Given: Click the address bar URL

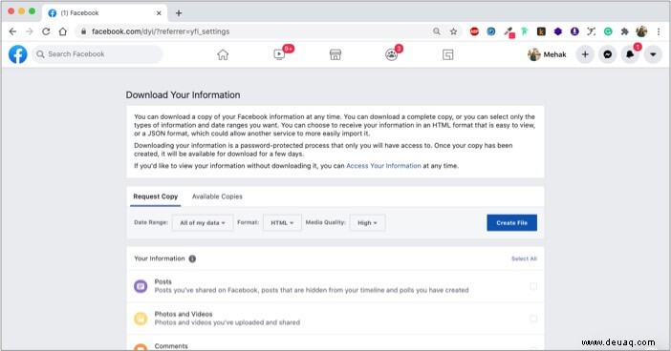Looking at the screenshot, I should pos(161,31).
